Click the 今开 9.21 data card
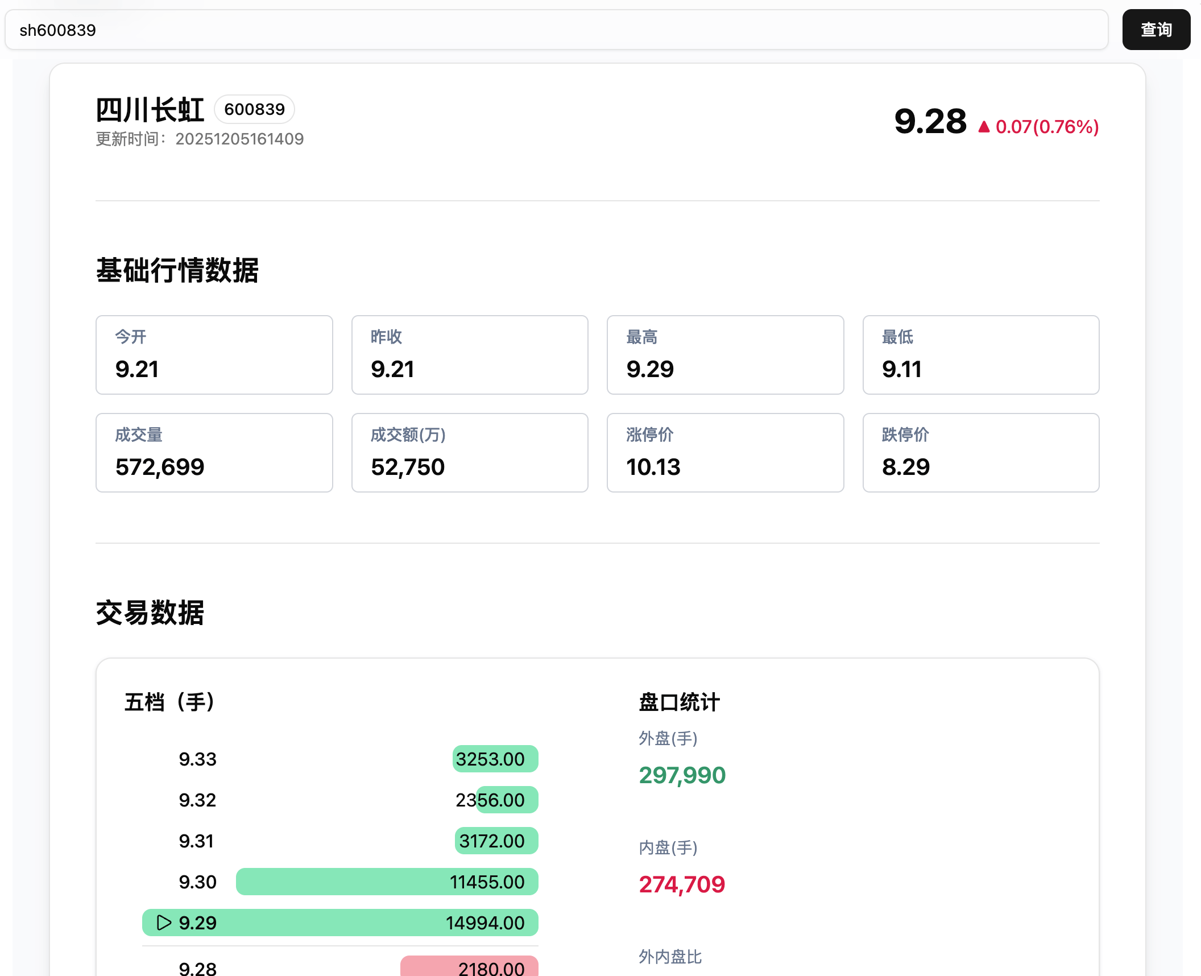 [x=214, y=355]
